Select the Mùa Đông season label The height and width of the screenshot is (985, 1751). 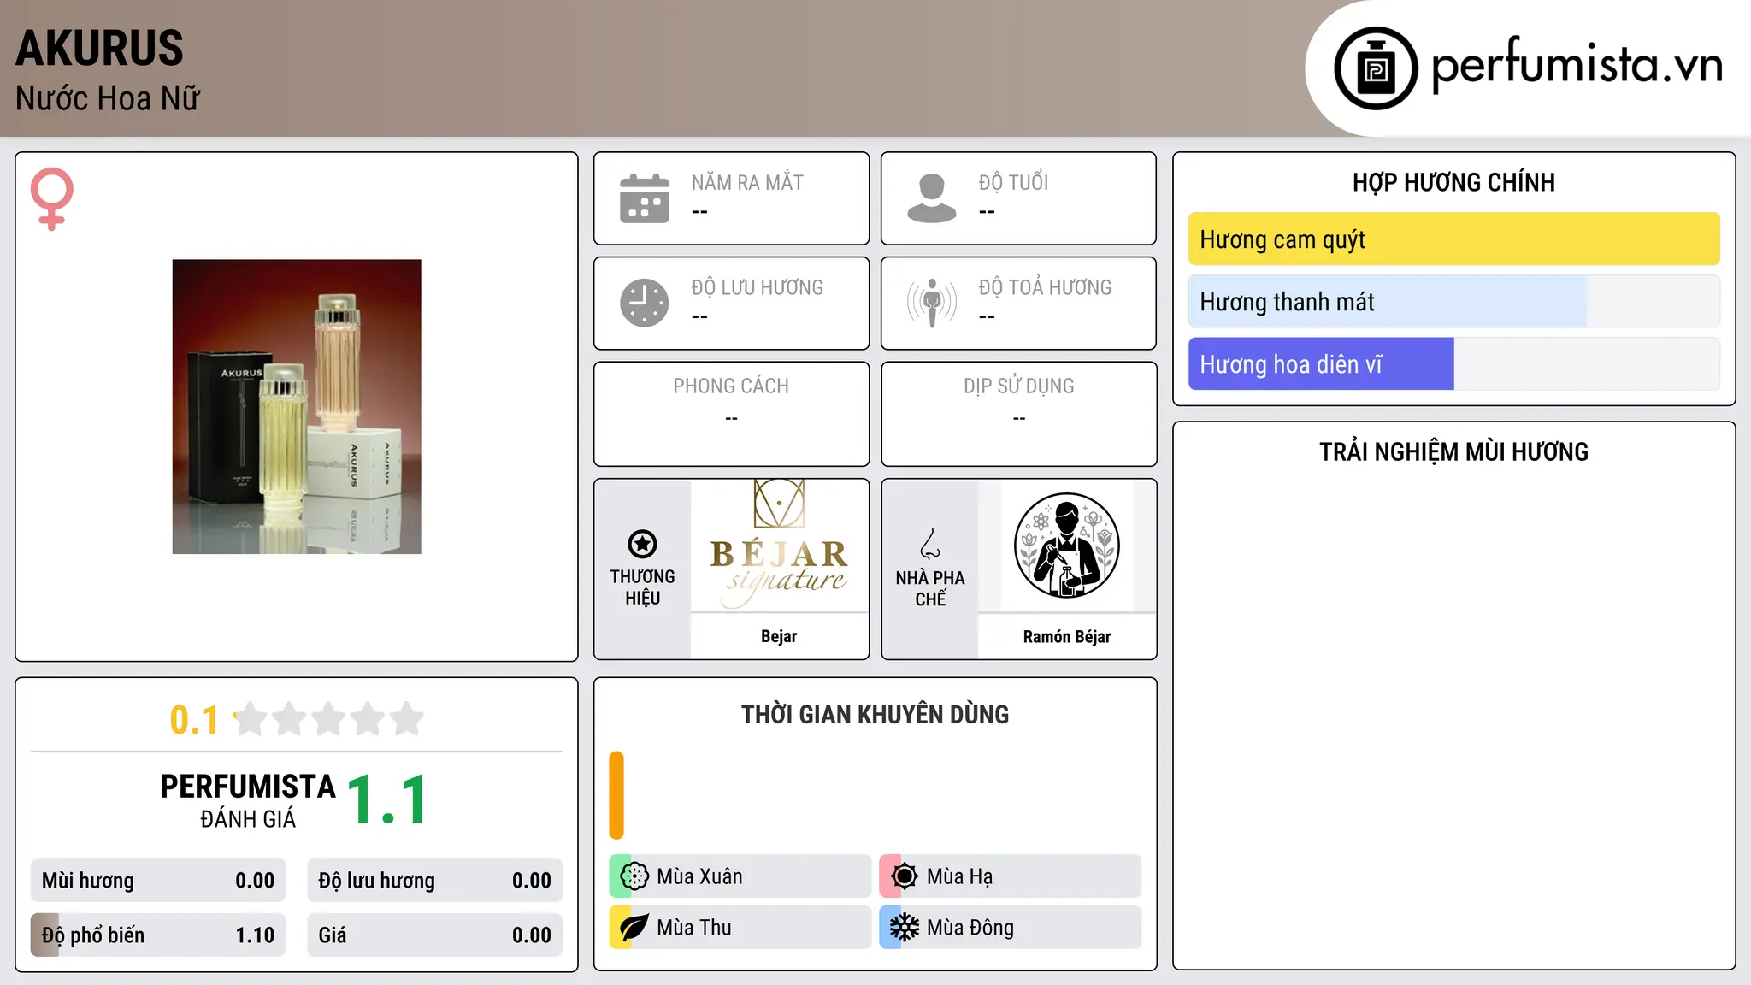tap(970, 928)
